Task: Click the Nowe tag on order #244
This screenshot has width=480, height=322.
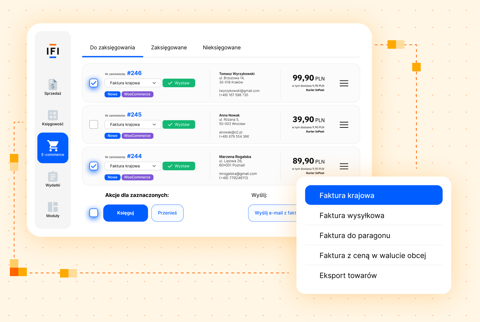Action: click(x=113, y=177)
